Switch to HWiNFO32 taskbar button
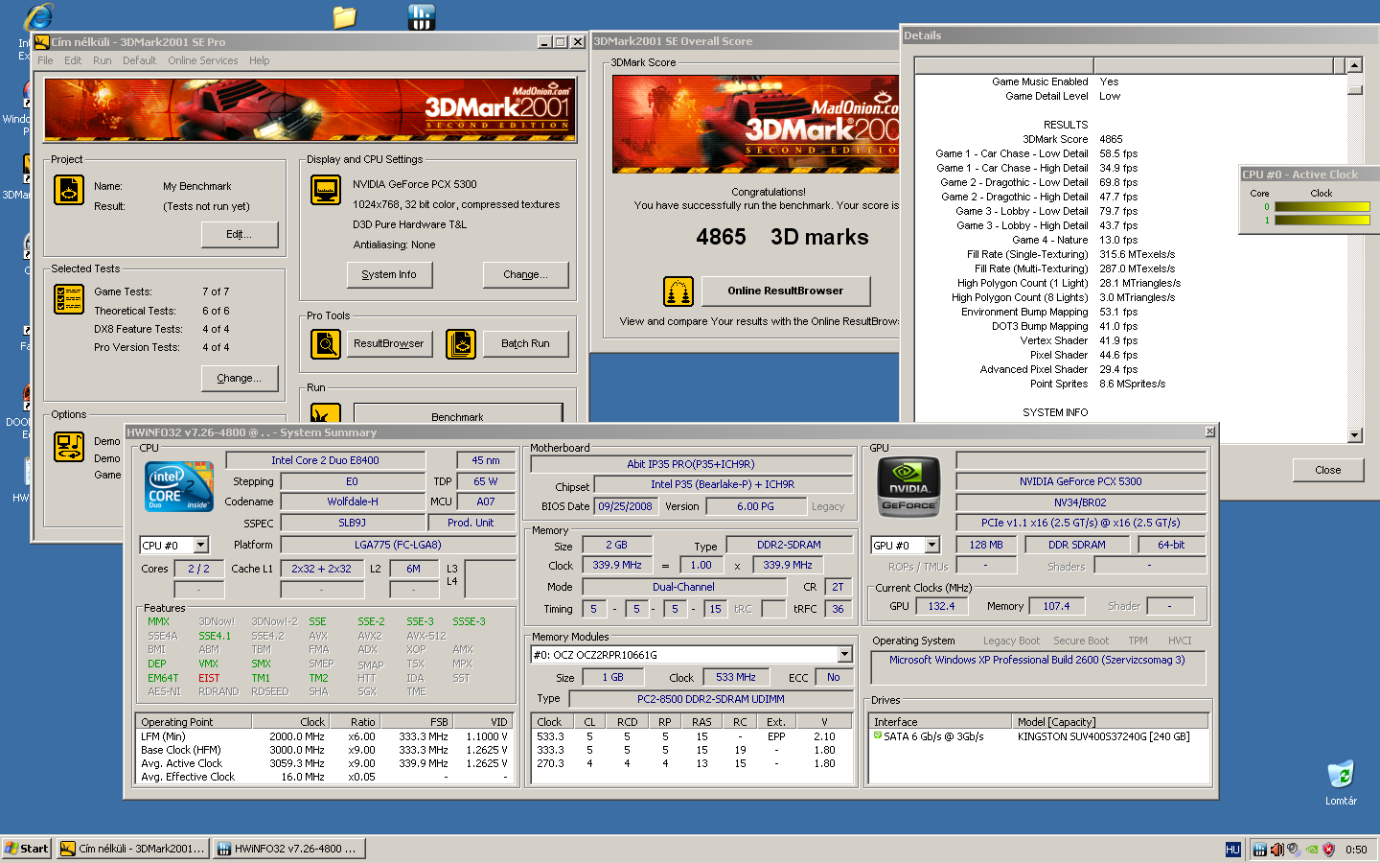Image resolution: width=1380 pixels, height=863 pixels. (x=288, y=849)
